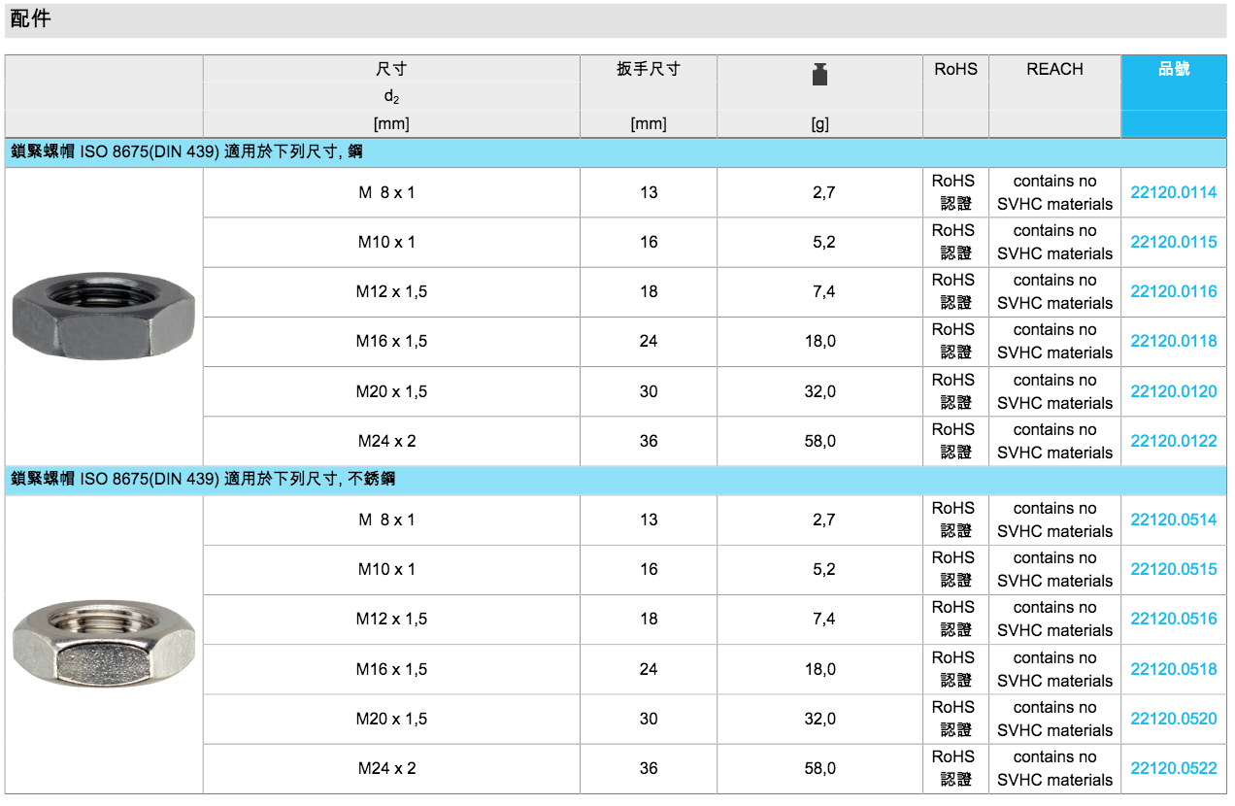
Task: Open part number 22120.0118 link
Action: tap(1173, 341)
